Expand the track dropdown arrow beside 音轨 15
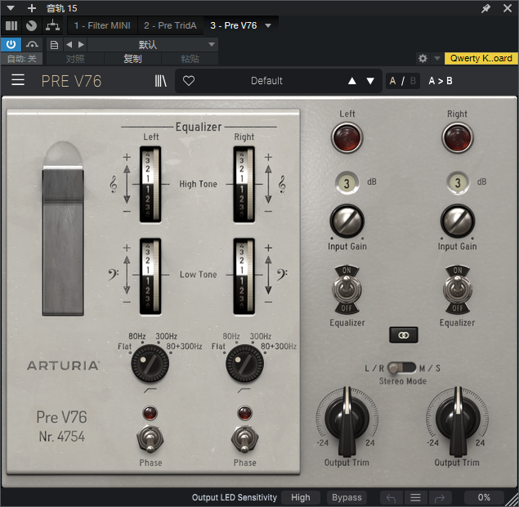 click(x=11, y=8)
